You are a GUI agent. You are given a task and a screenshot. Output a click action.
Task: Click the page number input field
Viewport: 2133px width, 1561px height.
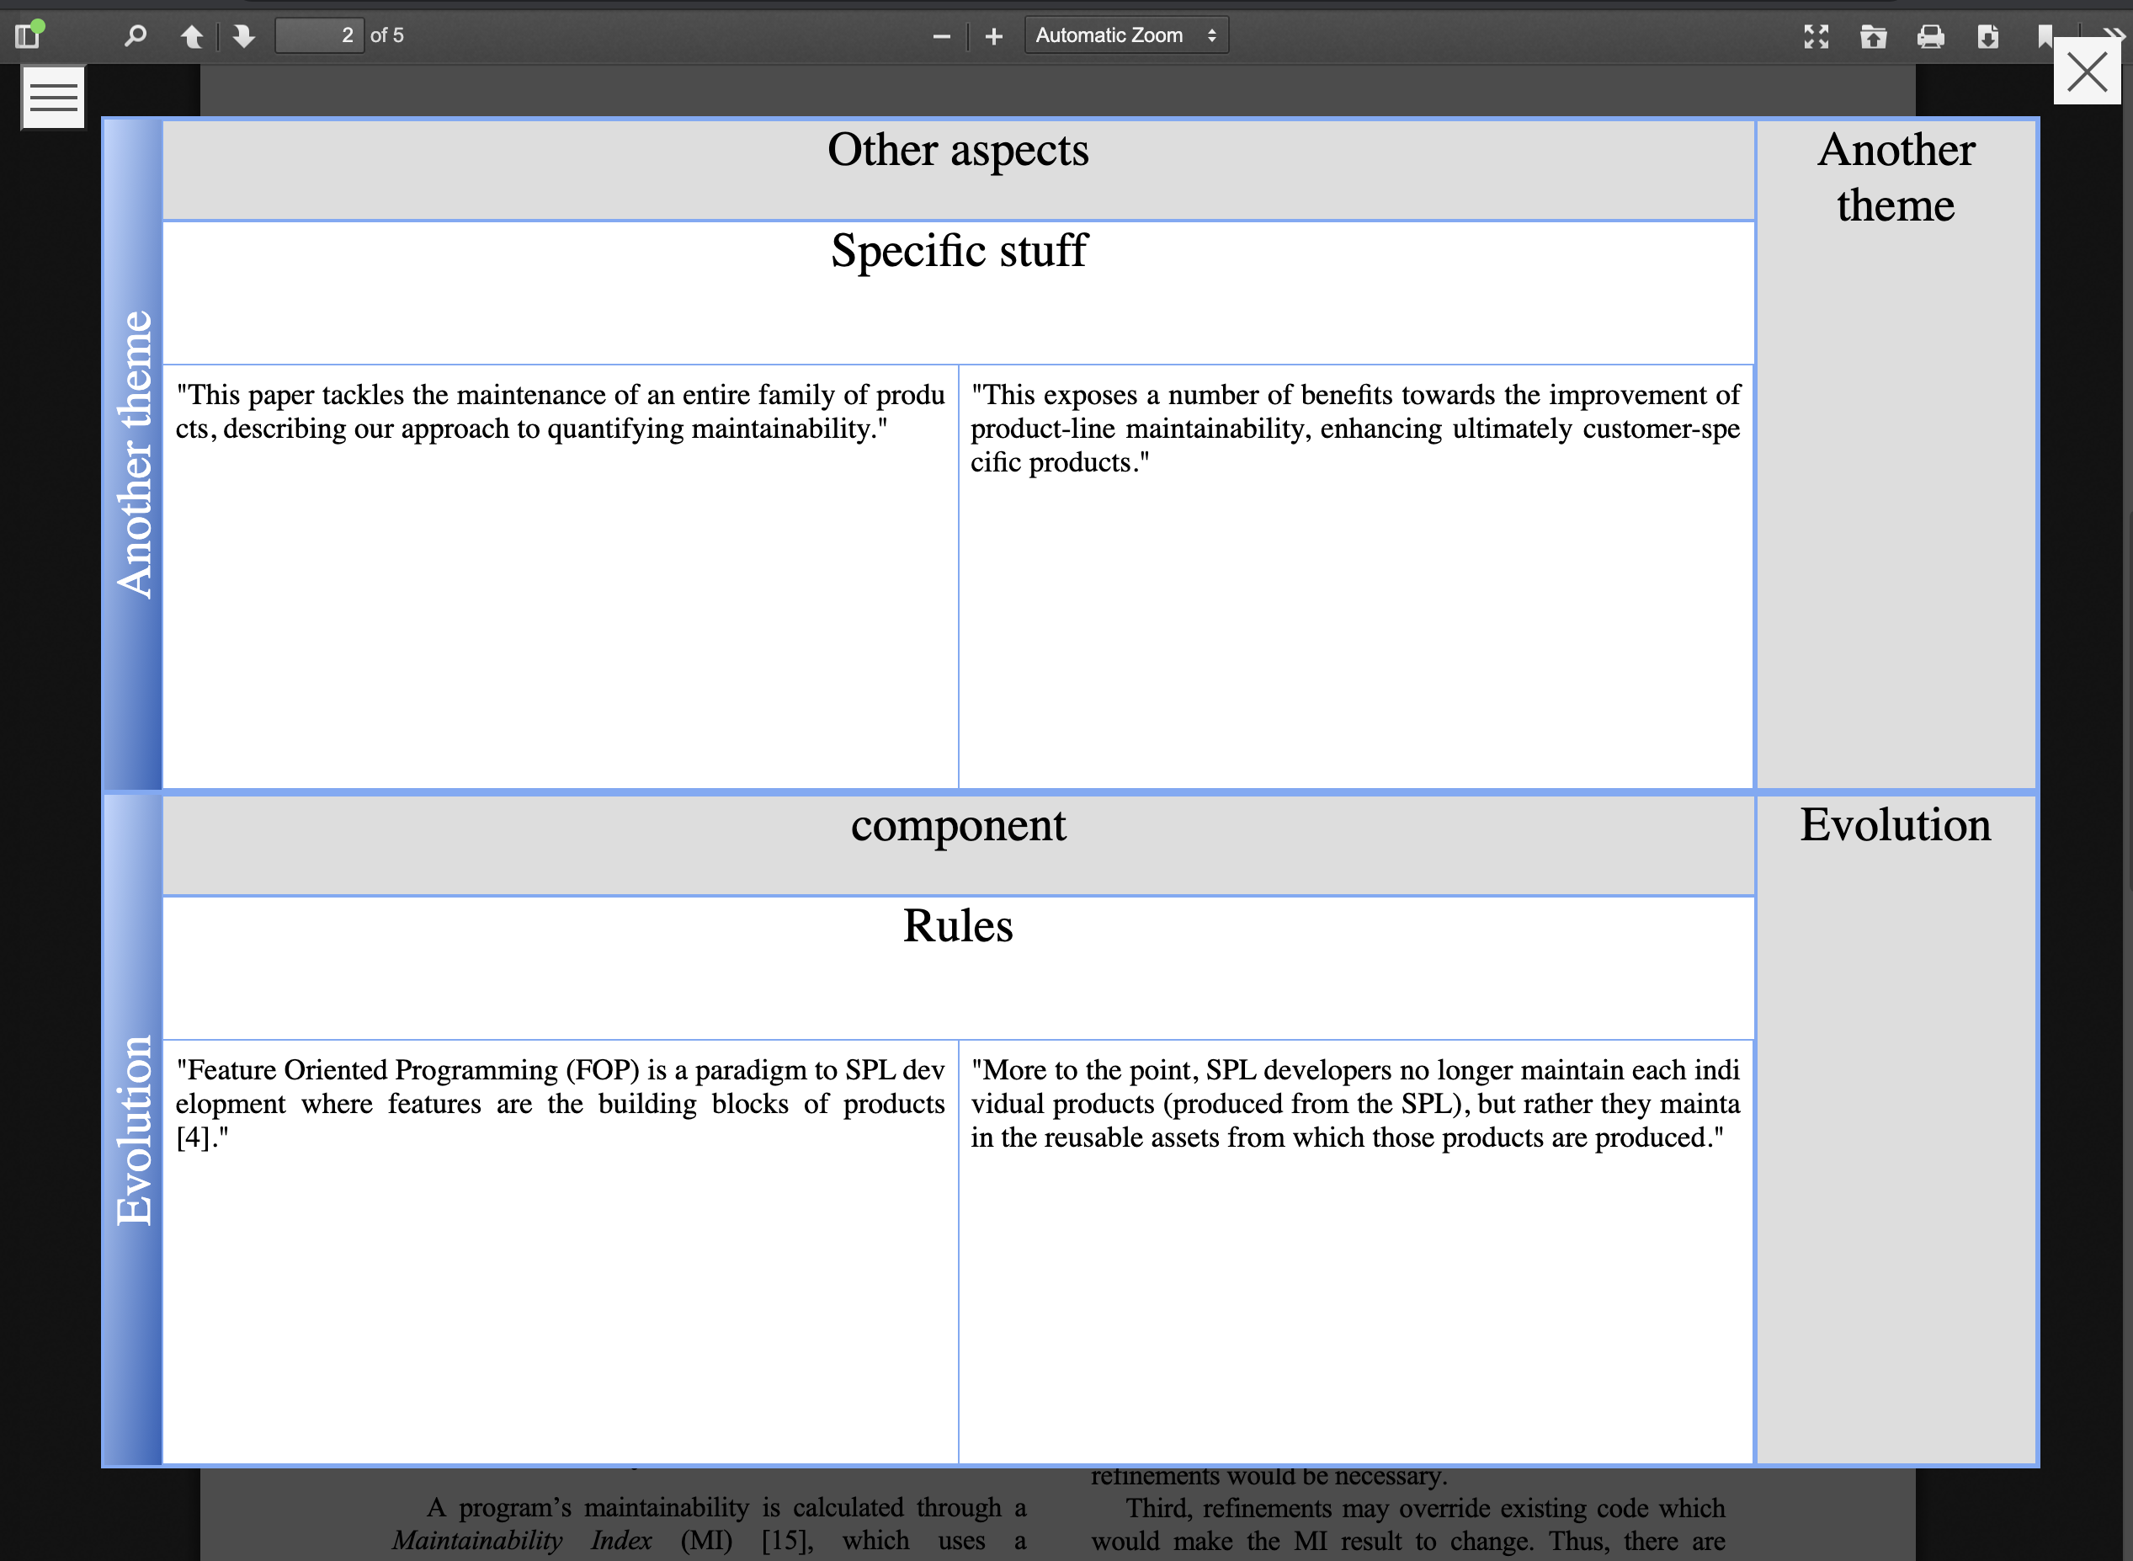tap(319, 36)
